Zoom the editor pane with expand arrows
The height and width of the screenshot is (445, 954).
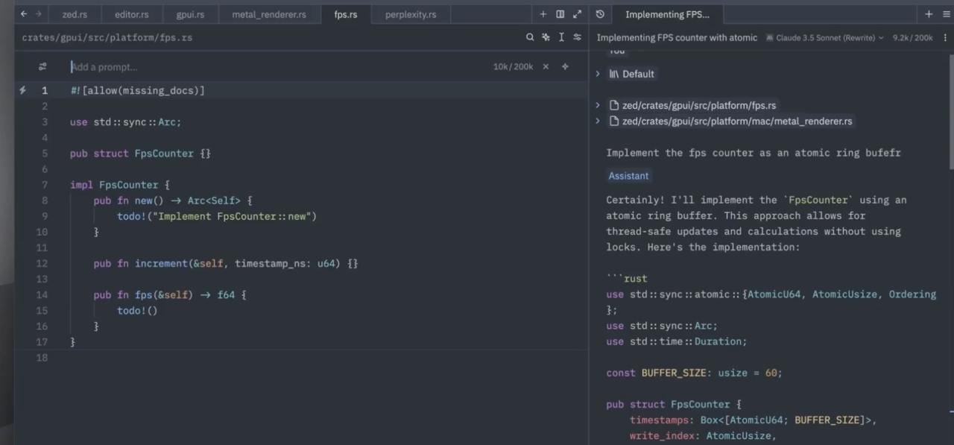577,14
